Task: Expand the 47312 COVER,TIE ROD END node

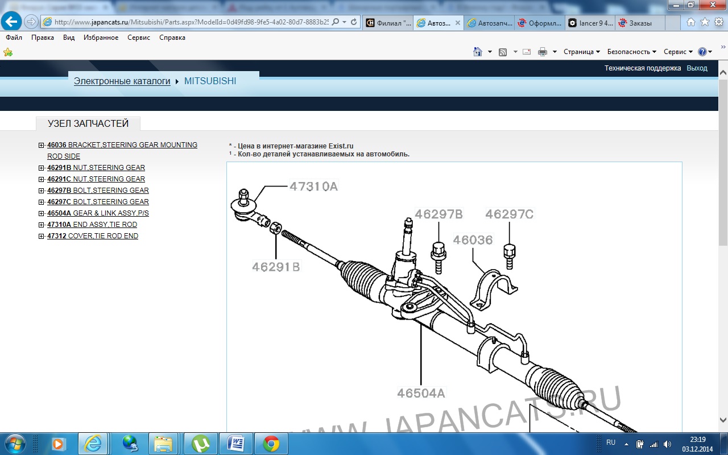Action: click(42, 236)
